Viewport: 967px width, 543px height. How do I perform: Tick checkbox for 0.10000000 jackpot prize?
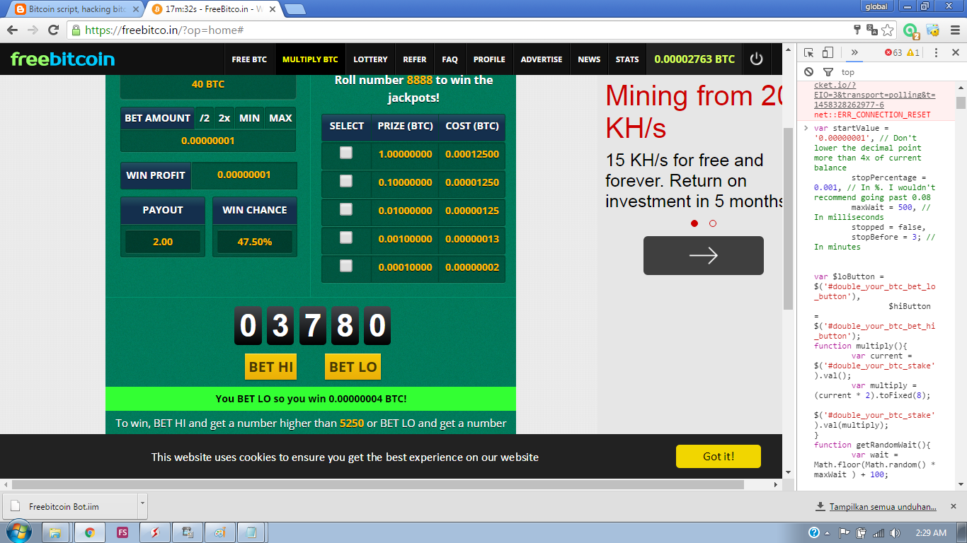click(345, 181)
